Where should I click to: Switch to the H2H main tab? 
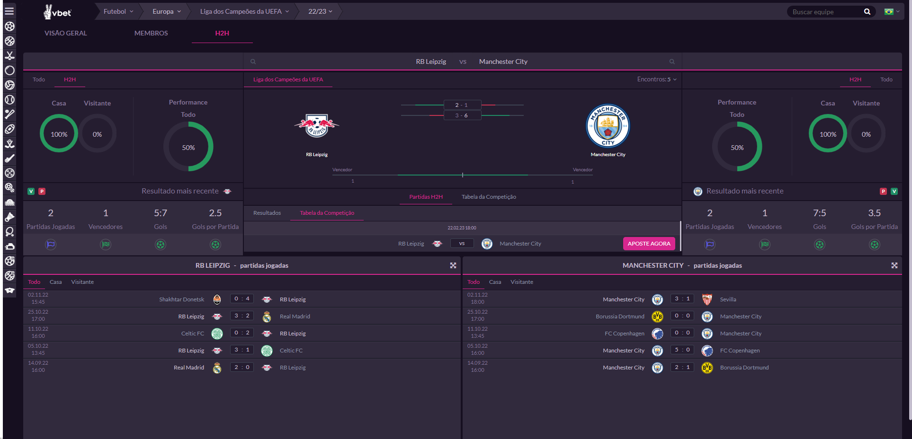tap(222, 33)
